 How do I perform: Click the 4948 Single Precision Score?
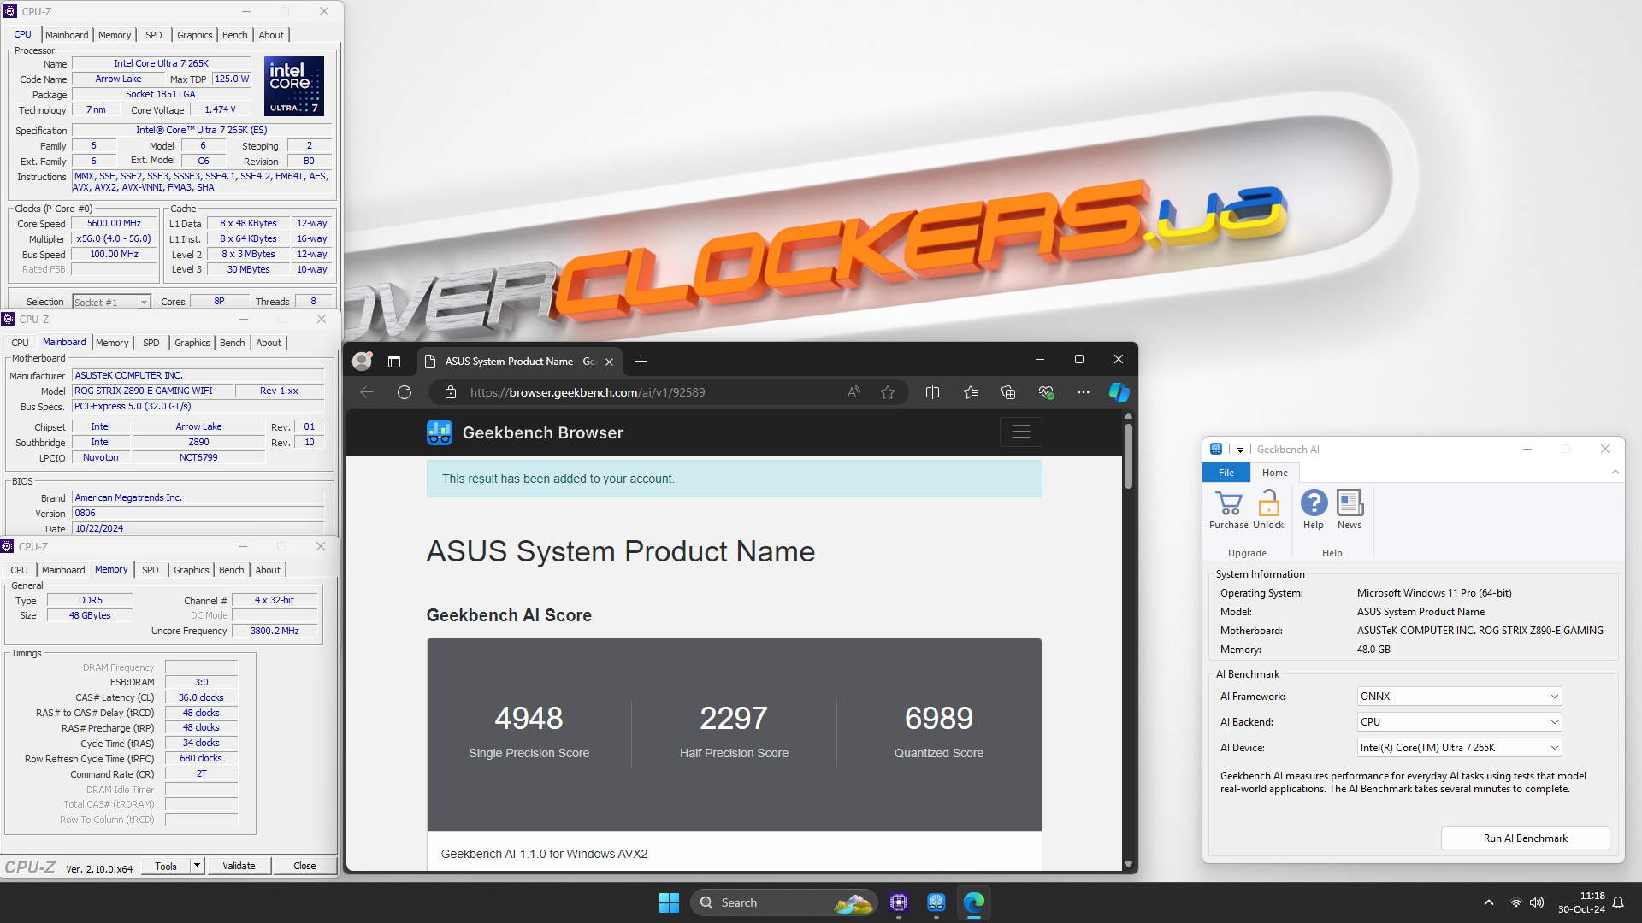(x=529, y=719)
